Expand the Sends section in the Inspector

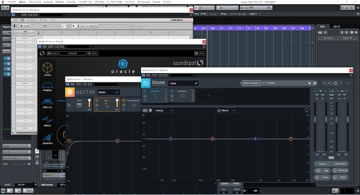tap(17, 146)
